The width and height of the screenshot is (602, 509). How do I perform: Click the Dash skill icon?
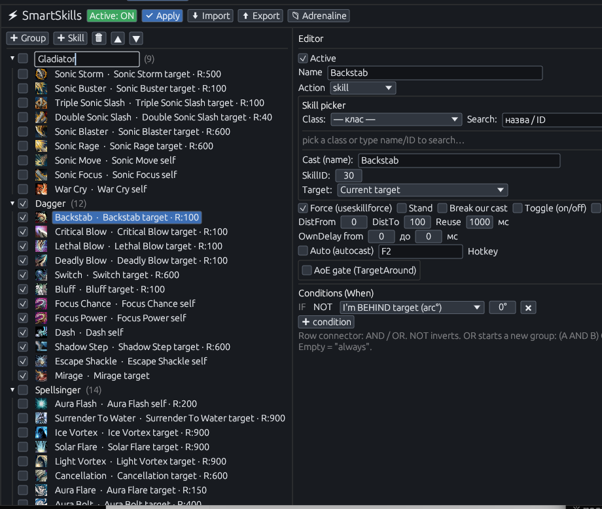(x=41, y=332)
